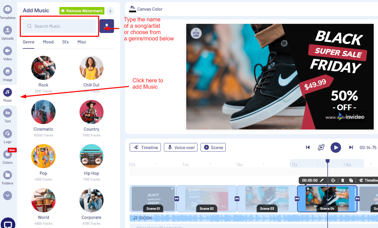Click the Timeline button above the ruler

145,147
